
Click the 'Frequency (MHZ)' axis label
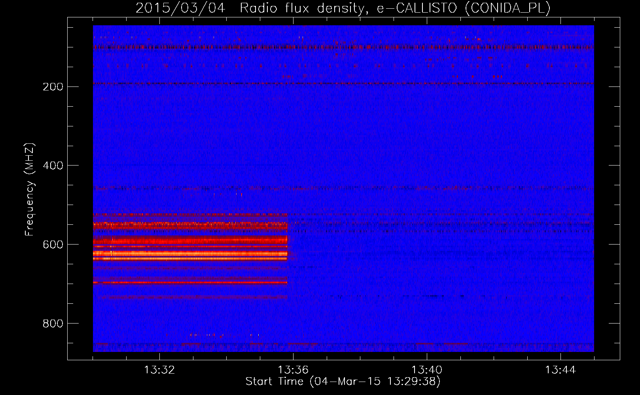point(30,190)
